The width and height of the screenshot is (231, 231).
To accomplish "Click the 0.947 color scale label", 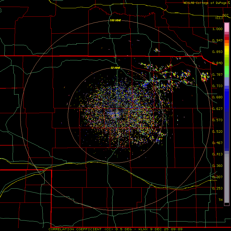I will point(217,40).
